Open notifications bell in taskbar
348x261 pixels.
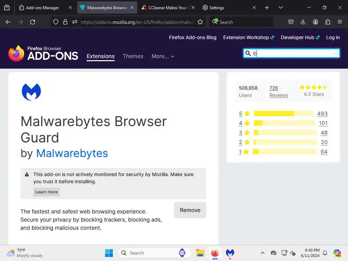(325, 253)
